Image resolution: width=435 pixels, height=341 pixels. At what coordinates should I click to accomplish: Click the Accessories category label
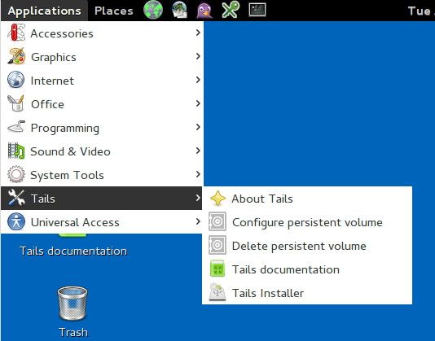point(62,33)
